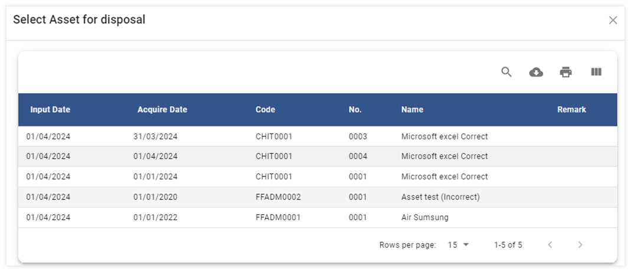
Task: Expand the rows per page dropdown
Action: [458, 245]
